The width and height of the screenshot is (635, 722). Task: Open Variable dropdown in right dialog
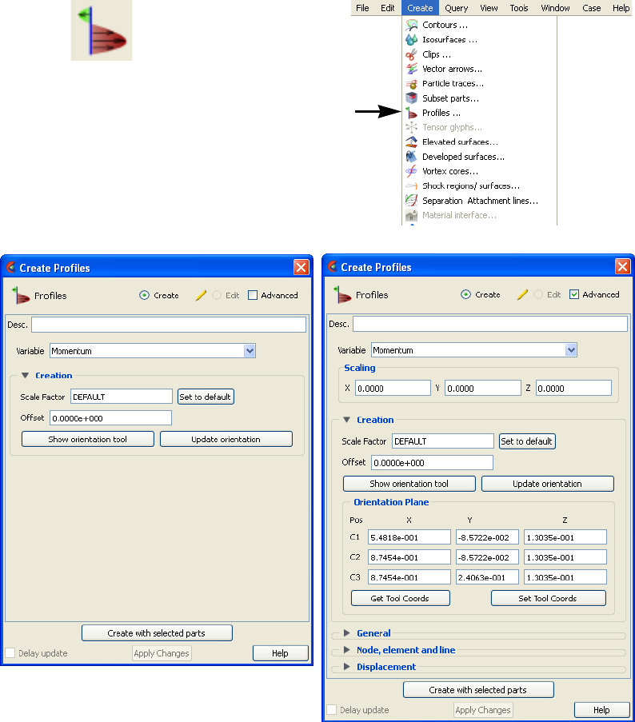point(571,350)
